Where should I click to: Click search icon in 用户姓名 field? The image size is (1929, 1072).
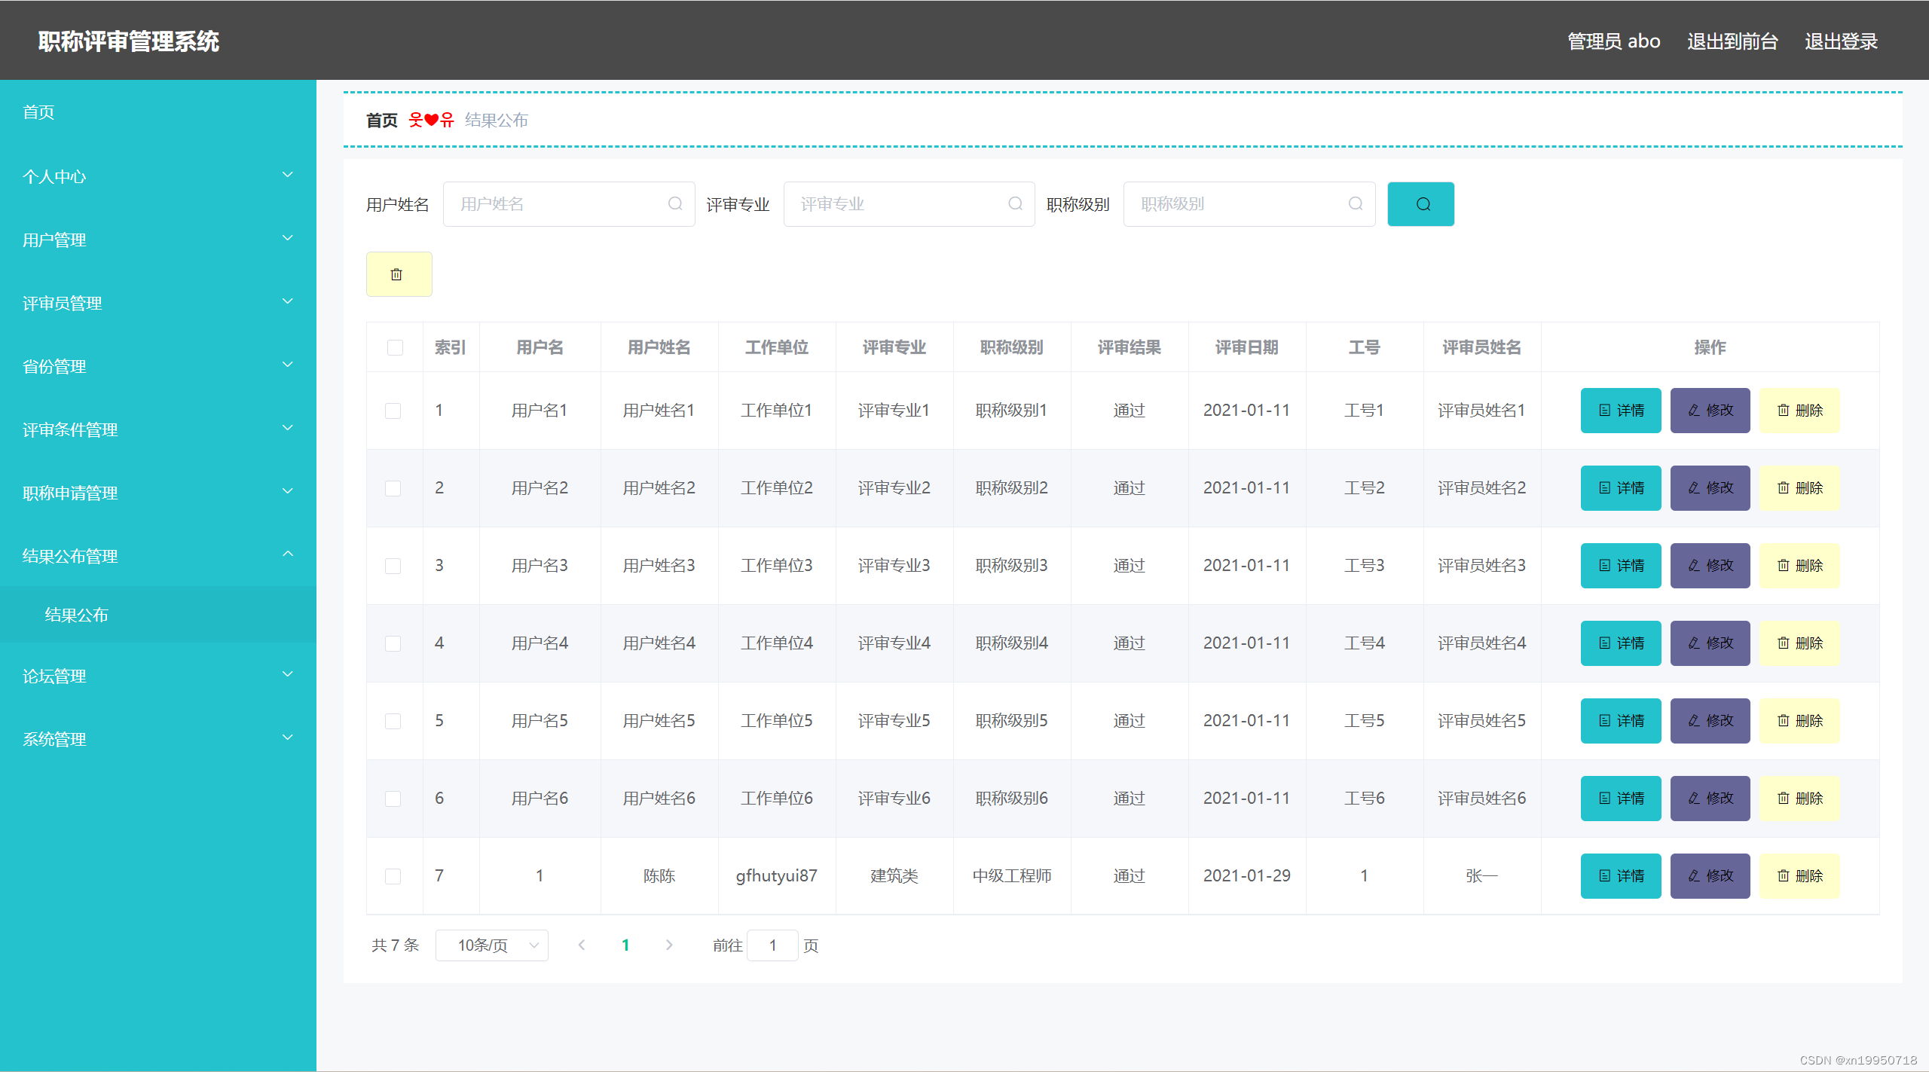(675, 204)
